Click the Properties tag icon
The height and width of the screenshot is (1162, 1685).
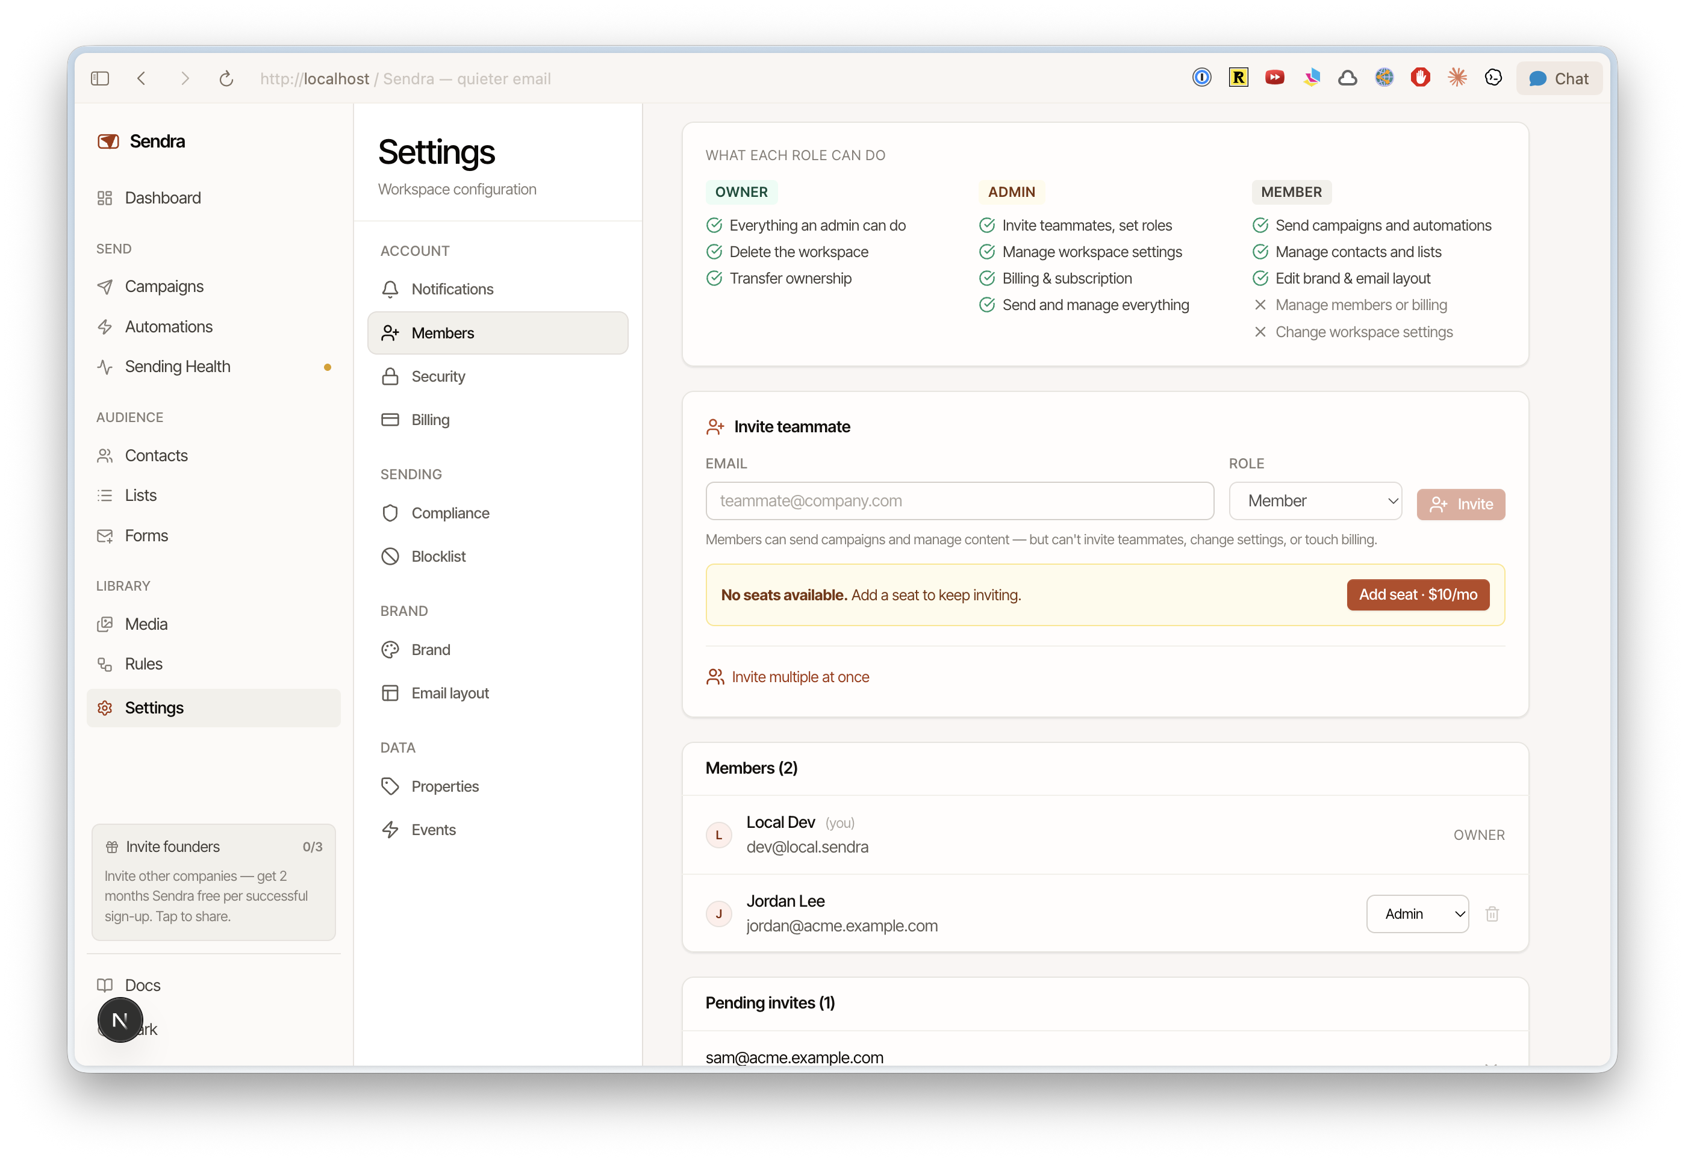coord(390,786)
